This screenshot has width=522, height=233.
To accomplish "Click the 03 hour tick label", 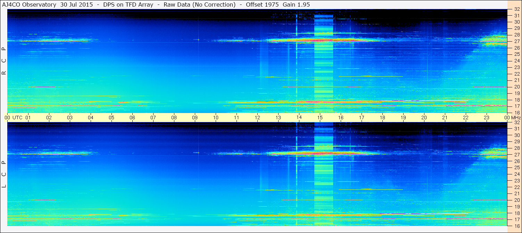I will coord(70,118).
